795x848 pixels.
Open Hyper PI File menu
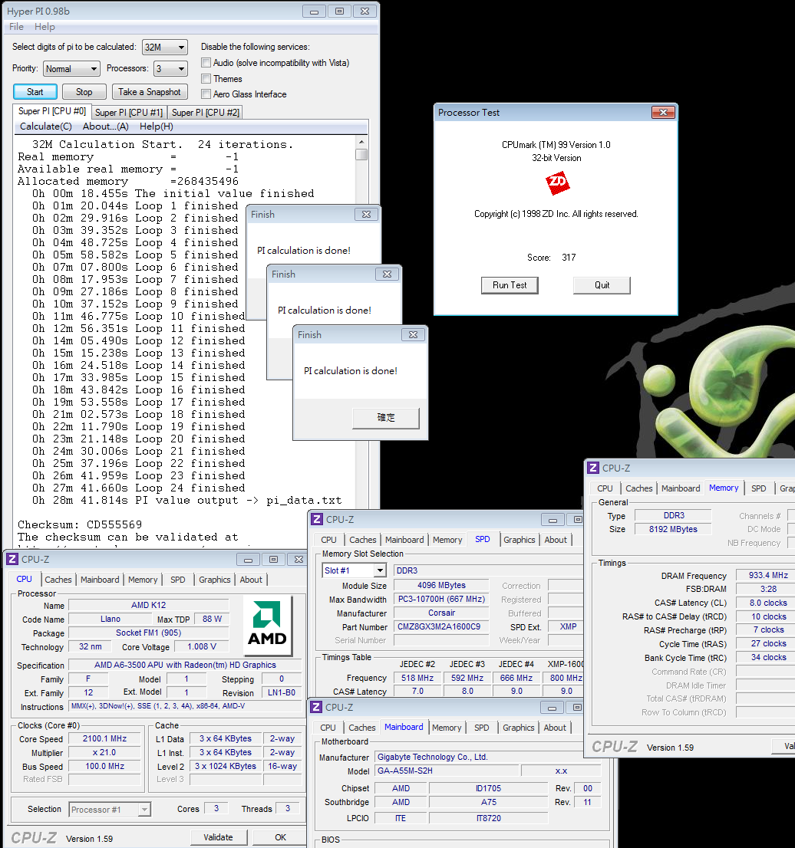[16, 27]
